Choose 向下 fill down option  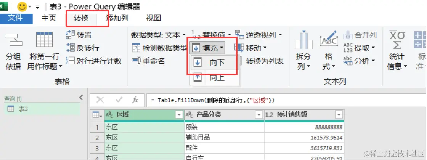coord(213,62)
